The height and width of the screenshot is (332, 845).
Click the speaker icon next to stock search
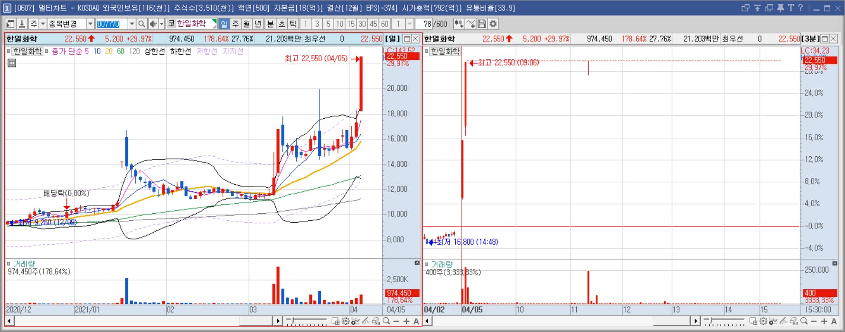(x=153, y=24)
